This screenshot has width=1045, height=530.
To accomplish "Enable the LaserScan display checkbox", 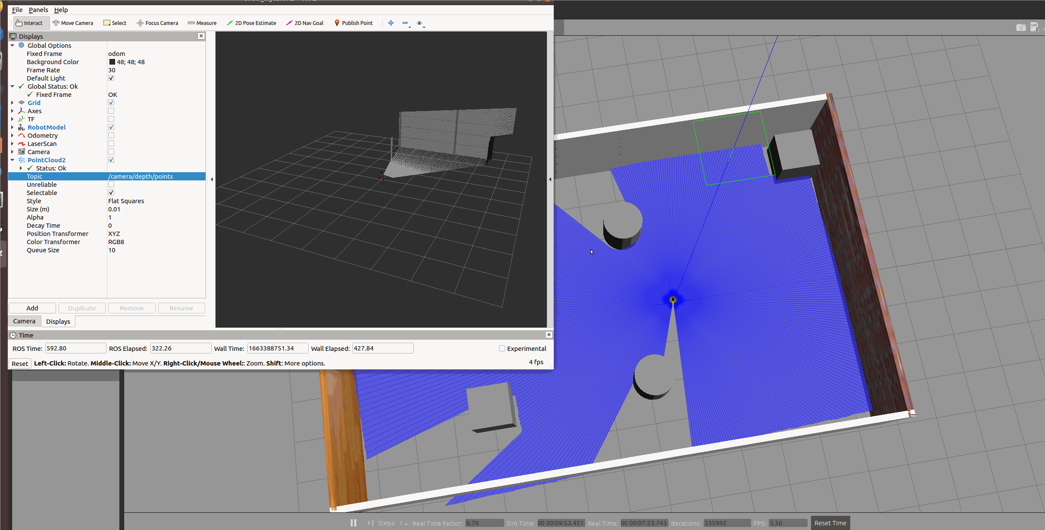I will coord(111,143).
